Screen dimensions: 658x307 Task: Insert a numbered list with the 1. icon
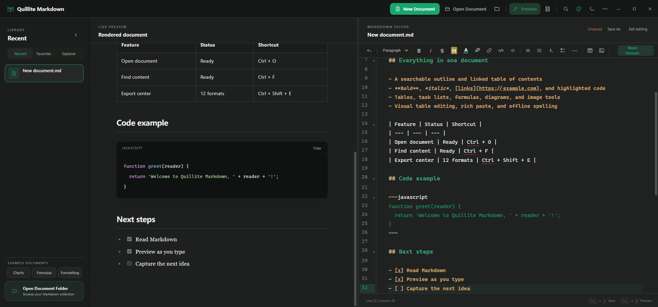point(551,50)
